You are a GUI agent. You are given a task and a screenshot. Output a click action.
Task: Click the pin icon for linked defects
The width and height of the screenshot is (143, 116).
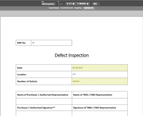pyautogui.click(x=77, y=4)
